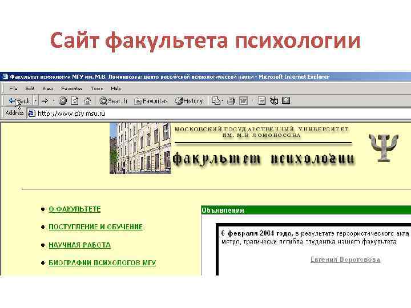Open the БИОГРАФИИ ПСИХОЛОГОВ МГУ link
411x308 pixels.
102,263
